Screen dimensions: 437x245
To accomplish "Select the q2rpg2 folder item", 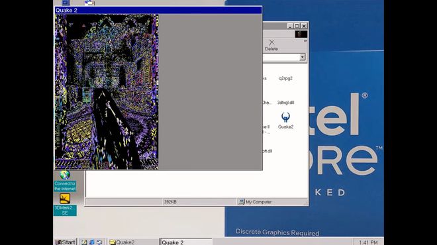I will pyautogui.click(x=285, y=78).
